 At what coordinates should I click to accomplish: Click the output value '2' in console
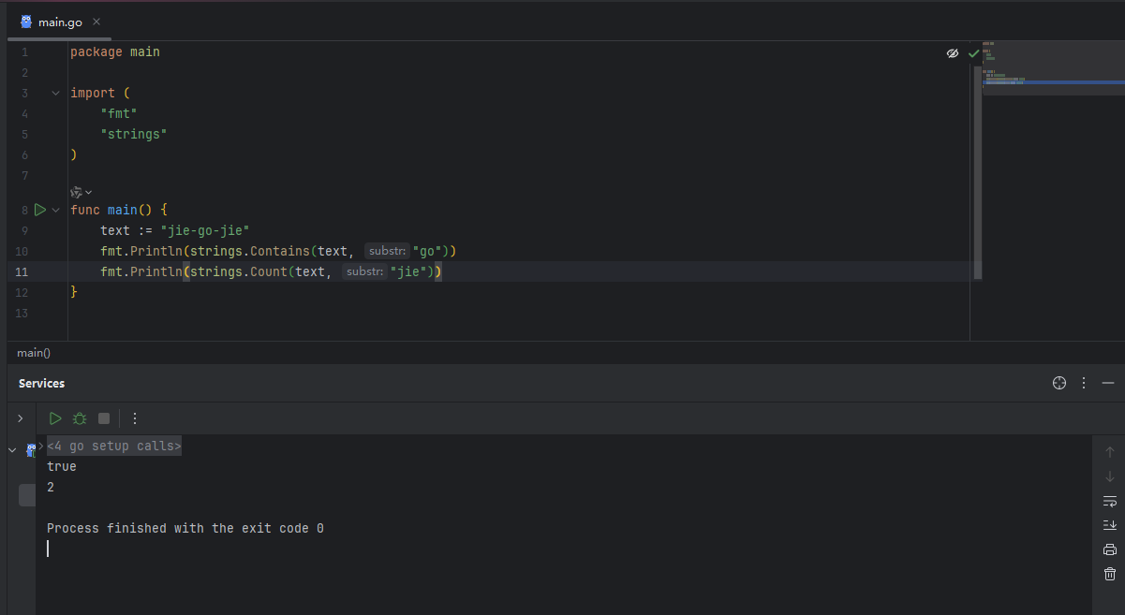(51, 487)
